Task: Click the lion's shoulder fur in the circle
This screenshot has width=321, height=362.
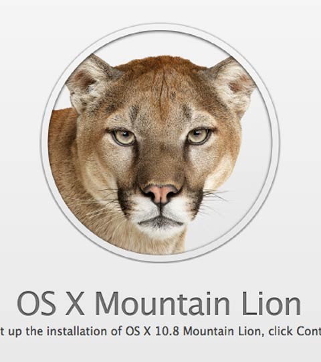Action: pyautogui.click(x=64, y=162)
